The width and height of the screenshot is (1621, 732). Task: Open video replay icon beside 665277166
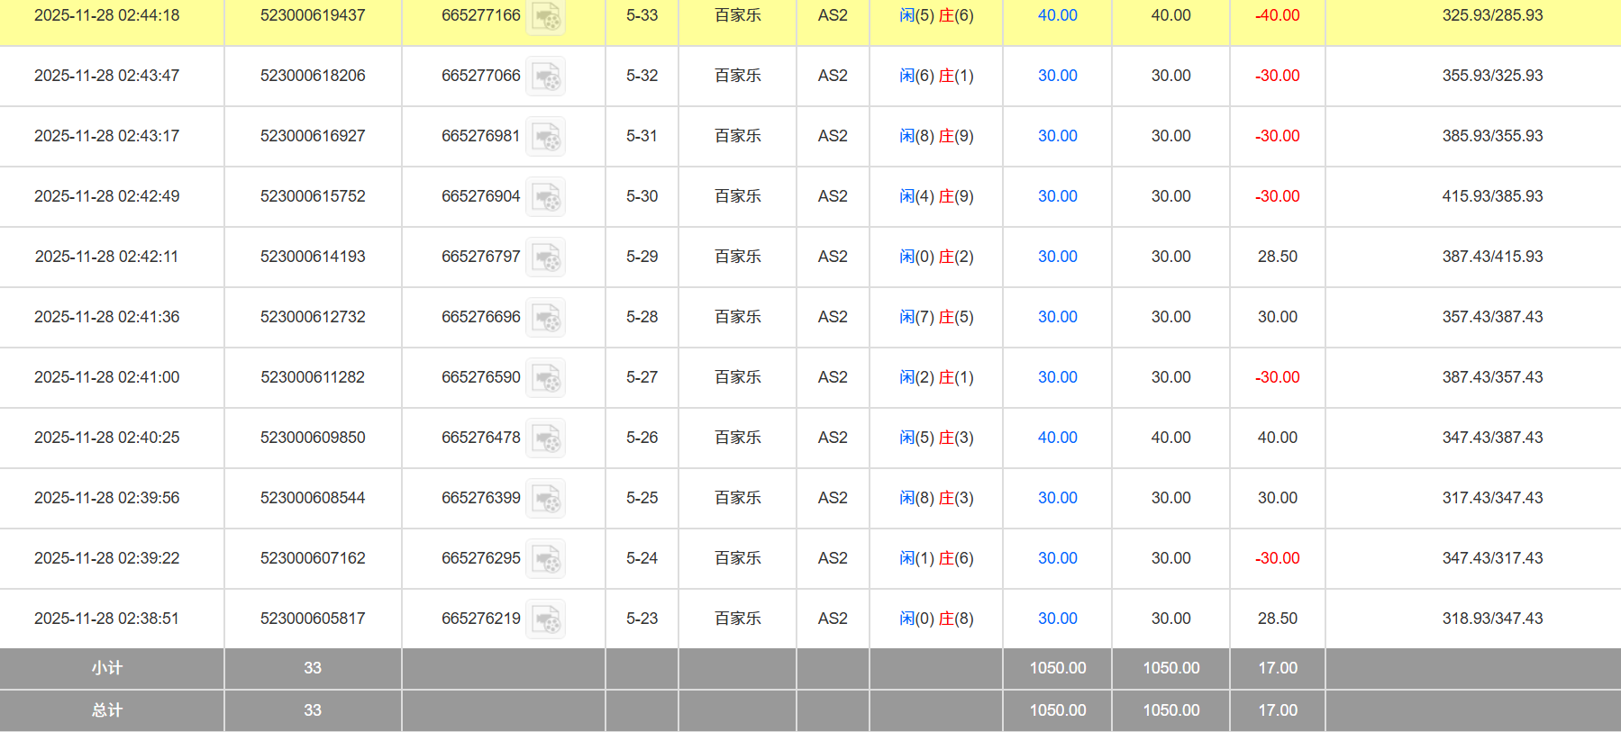click(x=546, y=16)
